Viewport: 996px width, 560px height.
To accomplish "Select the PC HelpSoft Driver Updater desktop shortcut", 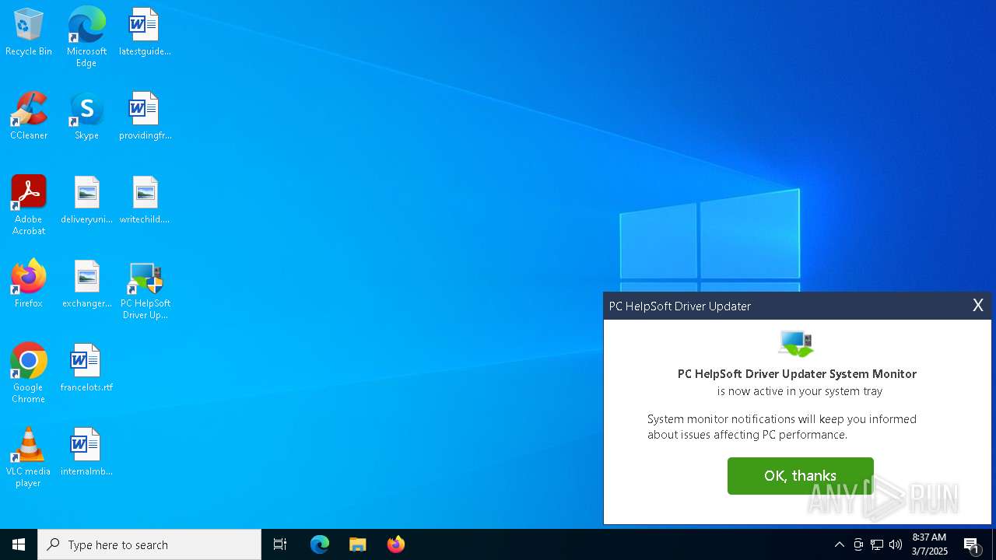I will 145,290.
